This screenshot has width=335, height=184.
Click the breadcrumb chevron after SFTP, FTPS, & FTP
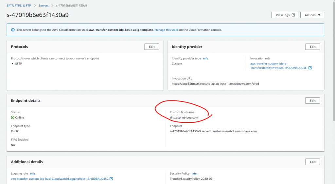(x=35, y=6)
